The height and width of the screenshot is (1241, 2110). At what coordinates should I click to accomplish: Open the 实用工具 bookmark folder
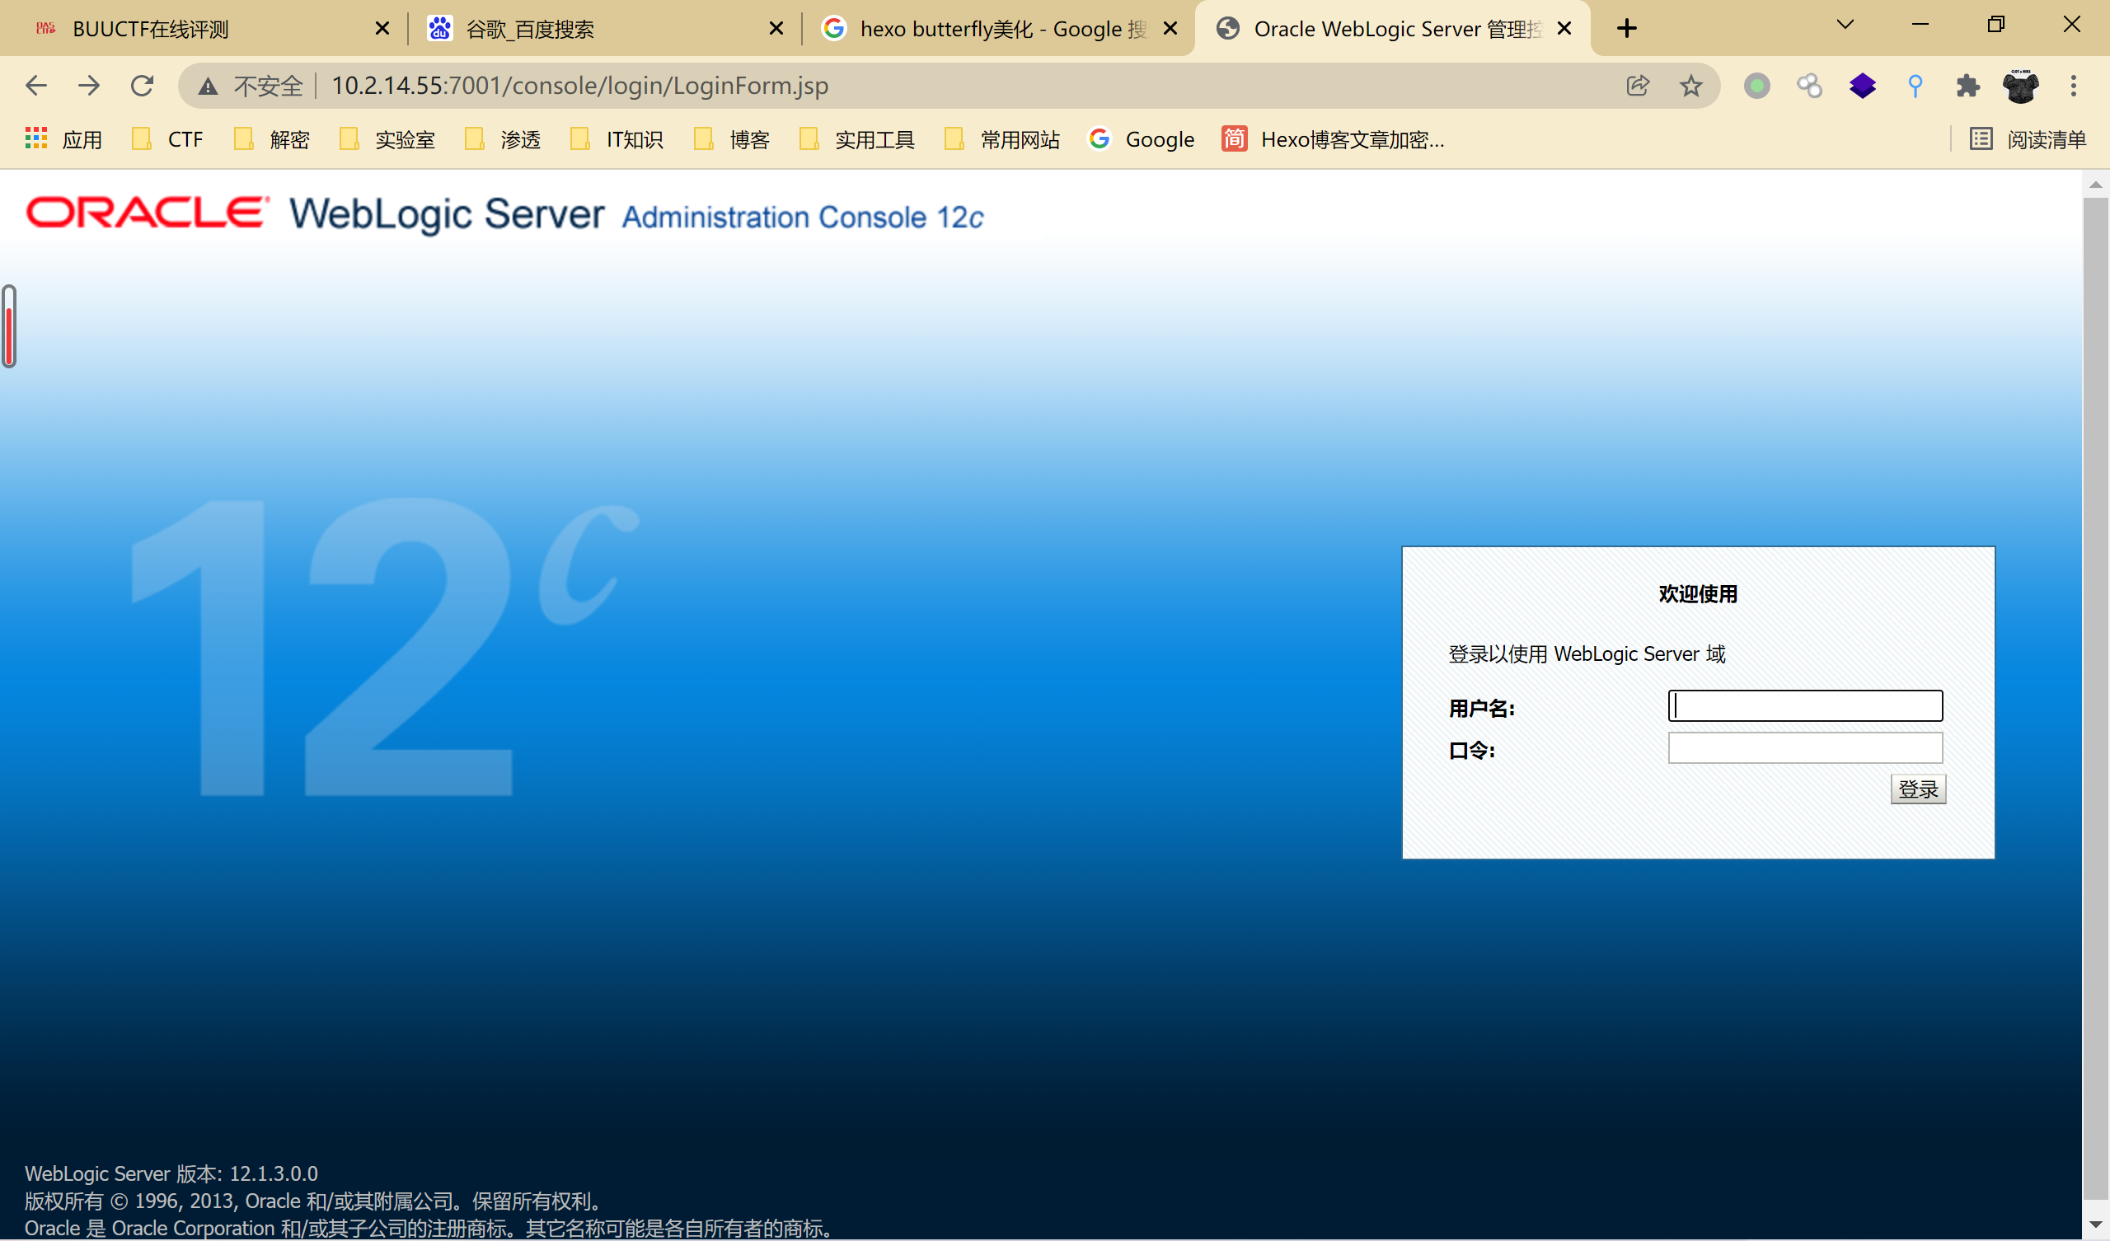click(x=857, y=139)
